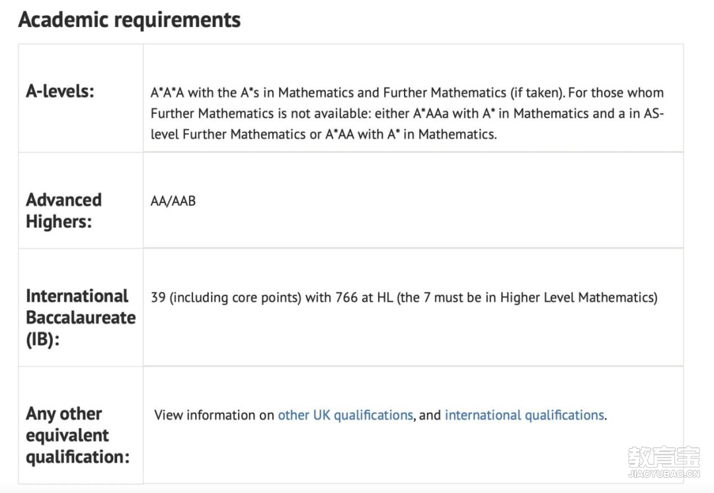
Task: Click 'Higher Level Mathematics)' text in IB row
Action: click(x=578, y=298)
